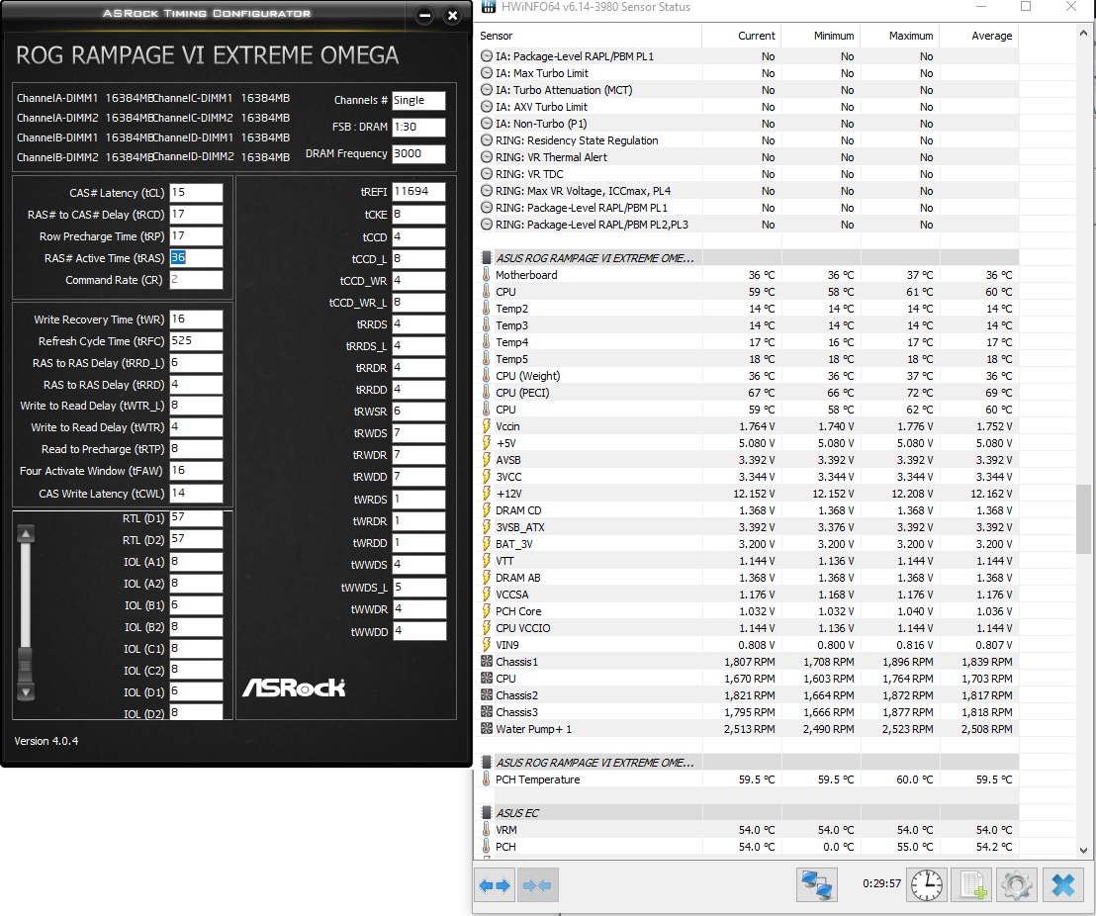
Task: Click the VIN9 voltage lightning icon
Action: [x=487, y=645]
